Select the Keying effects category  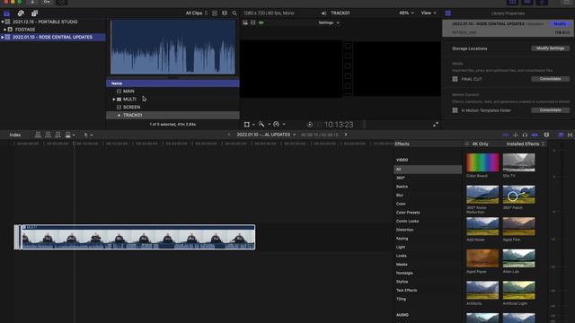coord(402,239)
